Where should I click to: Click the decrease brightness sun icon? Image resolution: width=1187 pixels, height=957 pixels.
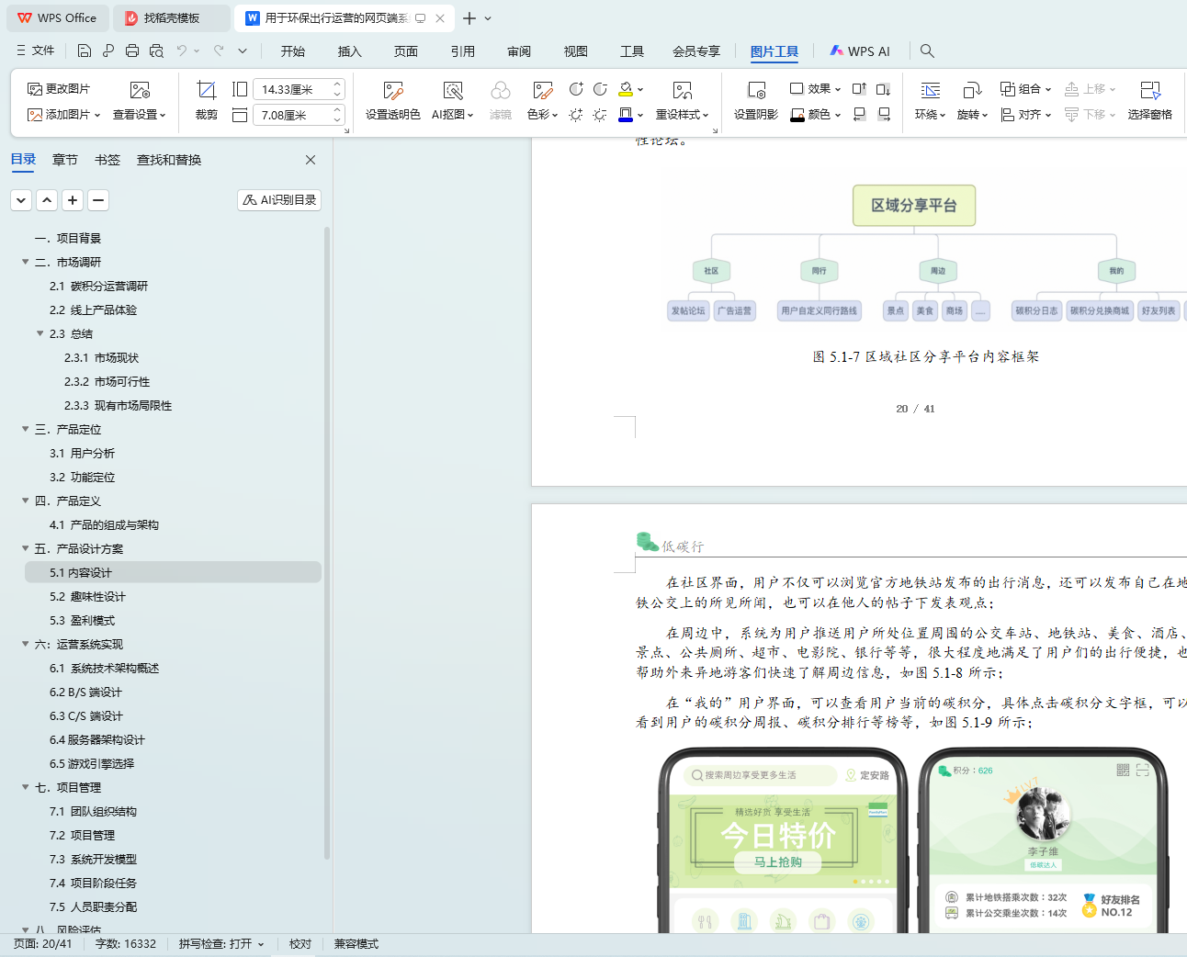pos(600,115)
